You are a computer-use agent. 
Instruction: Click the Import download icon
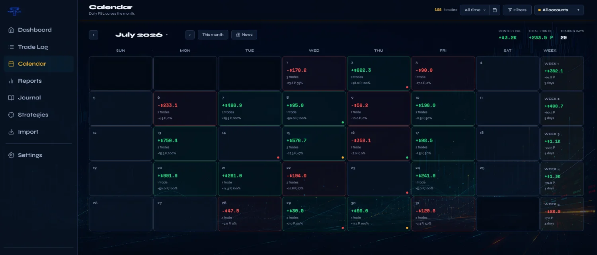(11, 132)
